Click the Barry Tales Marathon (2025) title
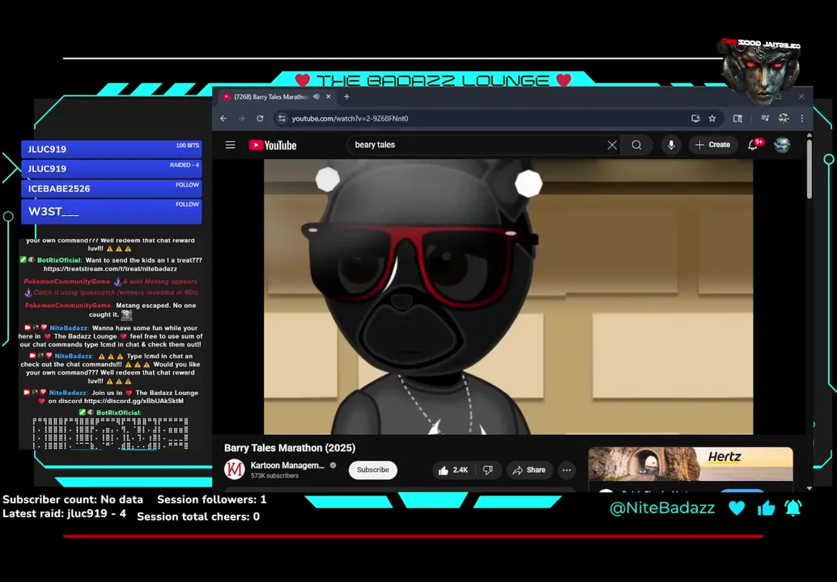The height and width of the screenshot is (582, 837). click(289, 448)
